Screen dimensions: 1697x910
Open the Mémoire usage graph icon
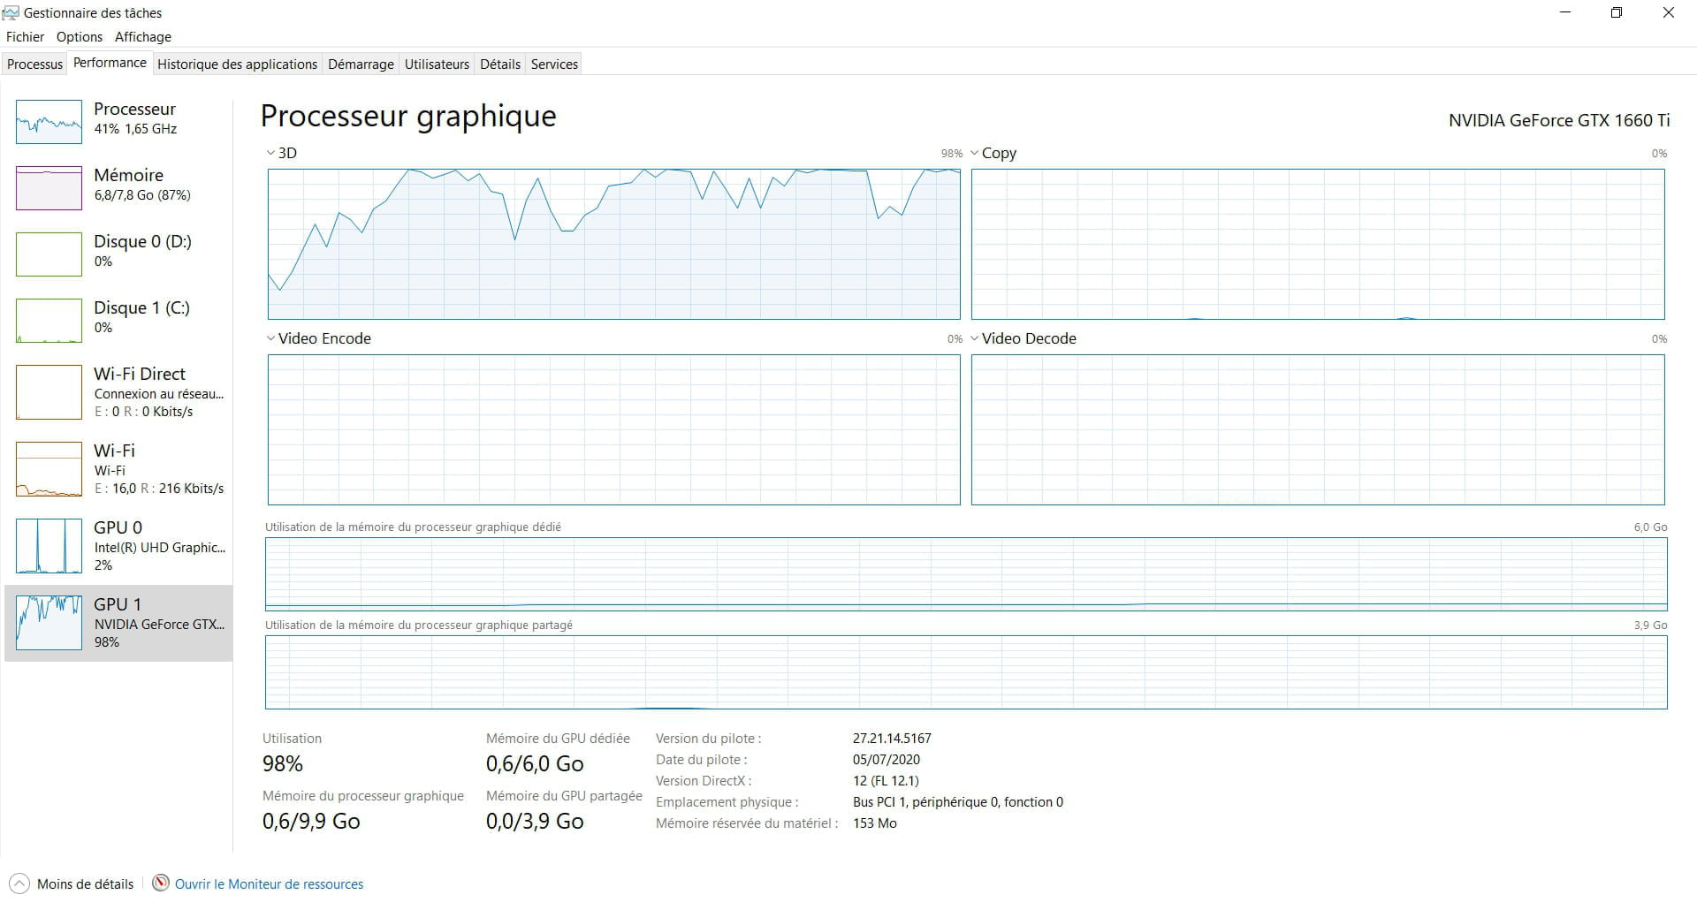[49, 188]
